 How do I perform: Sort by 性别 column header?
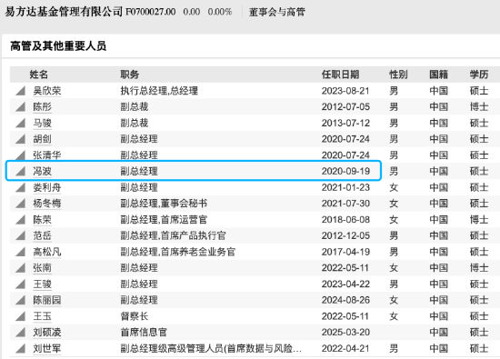tap(398, 75)
